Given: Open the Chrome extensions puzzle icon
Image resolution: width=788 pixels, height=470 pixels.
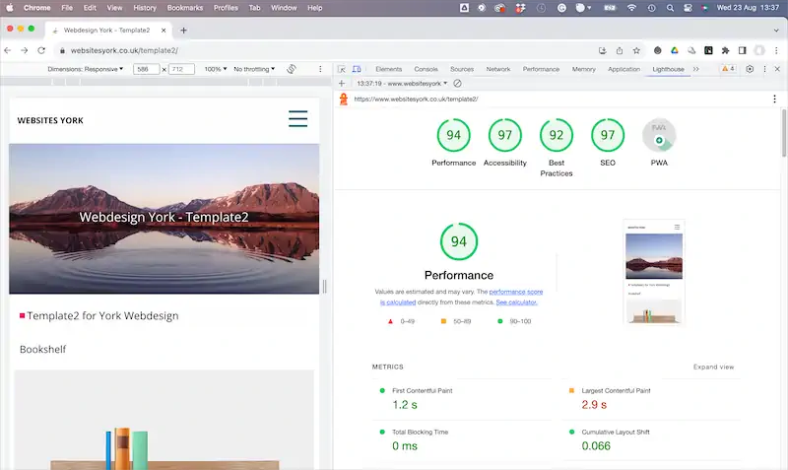Looking at the screenshot, I should pyautogui.click(x=725, y=50).
